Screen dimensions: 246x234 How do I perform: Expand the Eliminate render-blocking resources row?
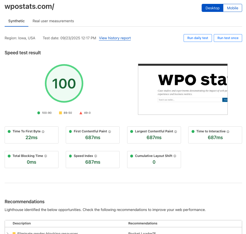point(7,233)
